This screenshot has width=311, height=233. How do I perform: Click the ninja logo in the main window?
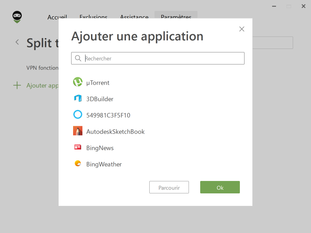(x=17, y=17)
